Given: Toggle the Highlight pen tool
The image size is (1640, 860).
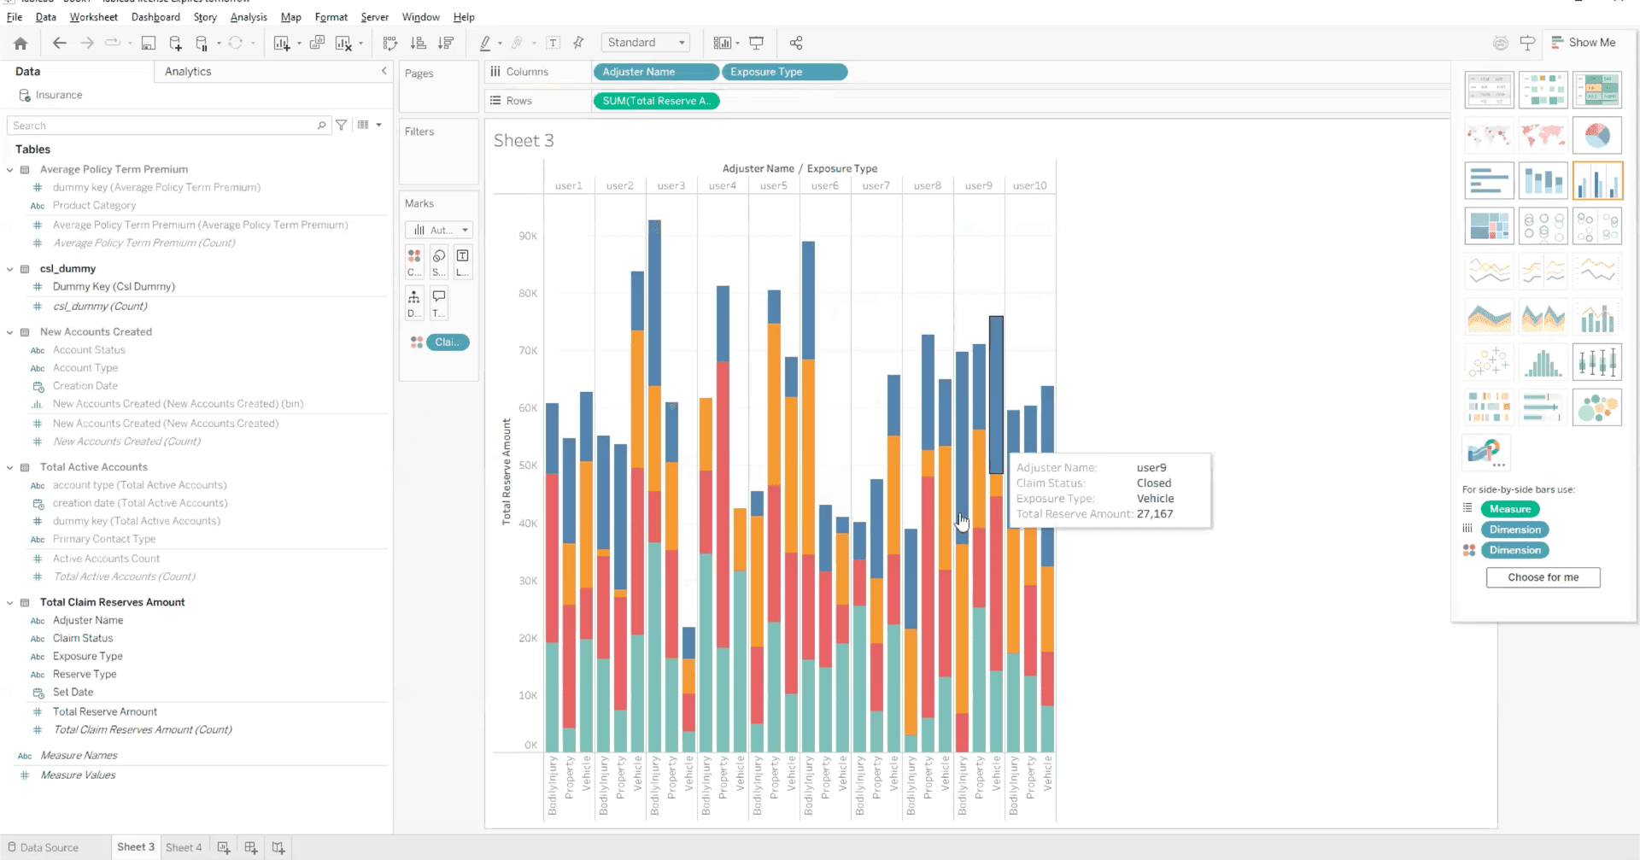Looking at the screenshot, I should [486, 43].
